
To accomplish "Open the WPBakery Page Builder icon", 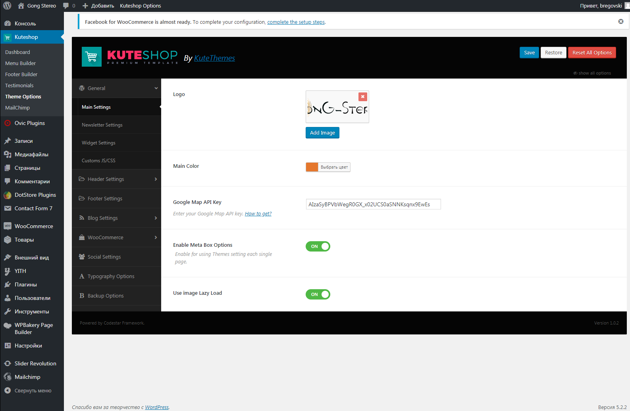I will pos(8,325).
